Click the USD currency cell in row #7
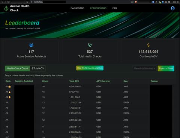This screenshot has width=180, height=138. [99, 120]
